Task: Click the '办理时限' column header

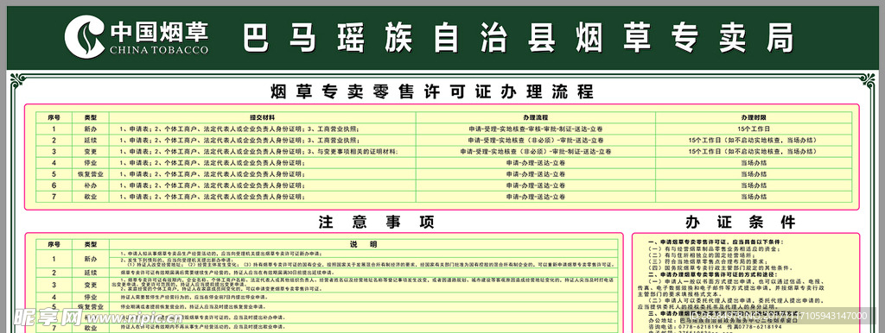Action: [x=754, y=118]
